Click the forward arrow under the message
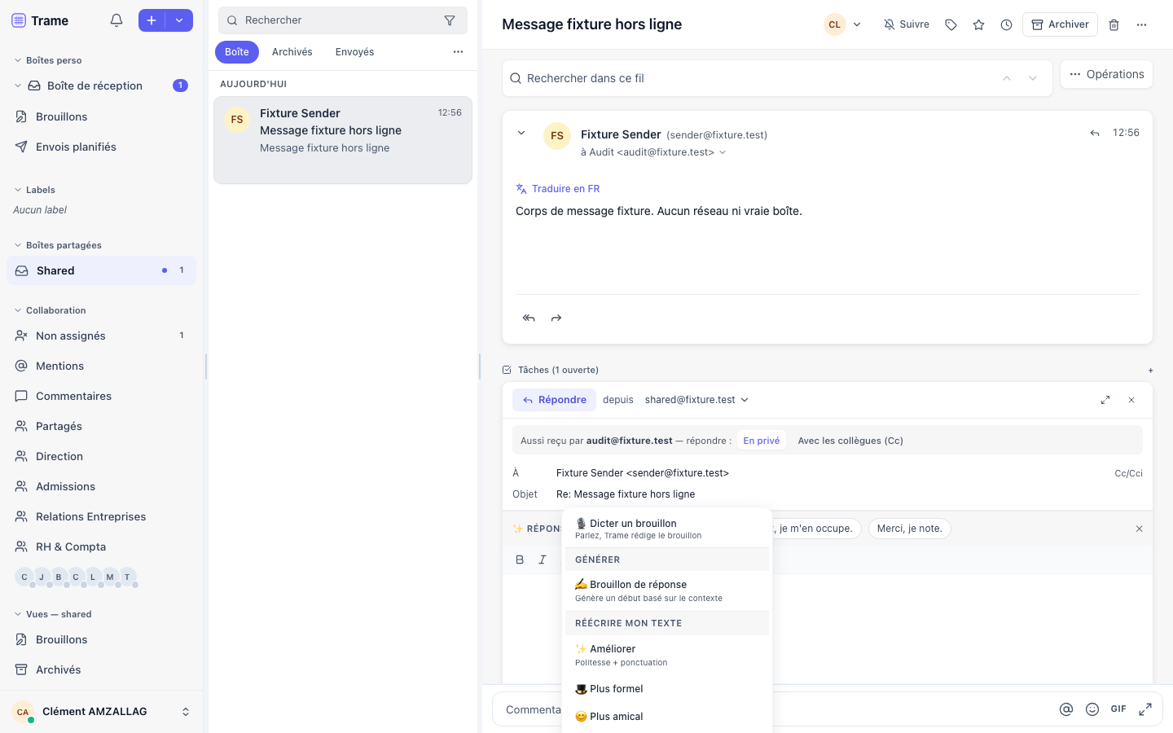 pyautogui.click(x=556, y=318)
